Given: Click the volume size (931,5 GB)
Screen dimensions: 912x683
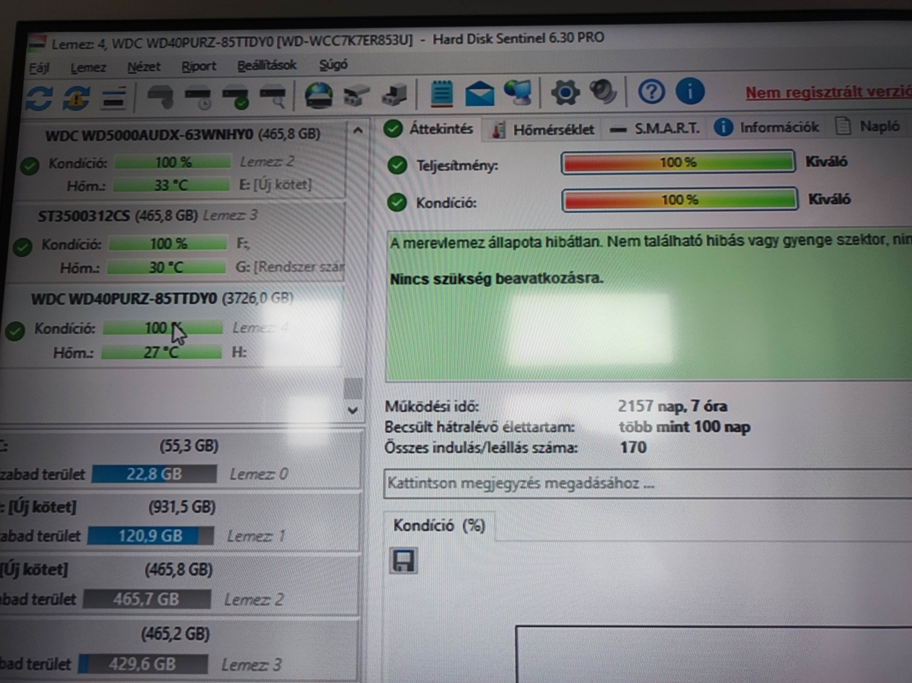Looking at the screenshot, I should click(x=182, y=507).
